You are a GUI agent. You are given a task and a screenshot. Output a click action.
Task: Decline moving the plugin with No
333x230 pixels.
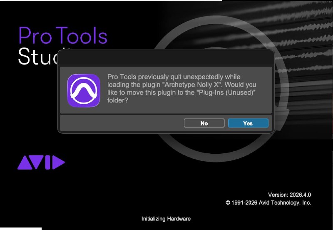[204, 123]
